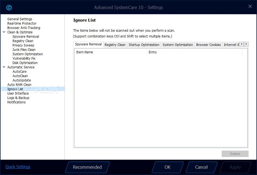Confirm settings with OK button

click(x=168, y=167)
